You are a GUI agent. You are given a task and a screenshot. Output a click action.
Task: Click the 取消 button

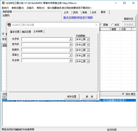(89, 97)
